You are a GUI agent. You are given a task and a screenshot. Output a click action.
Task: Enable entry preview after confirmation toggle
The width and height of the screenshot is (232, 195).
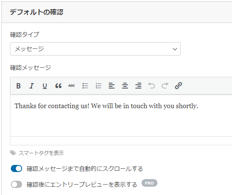pyautogui.click(x=16, y=185)
